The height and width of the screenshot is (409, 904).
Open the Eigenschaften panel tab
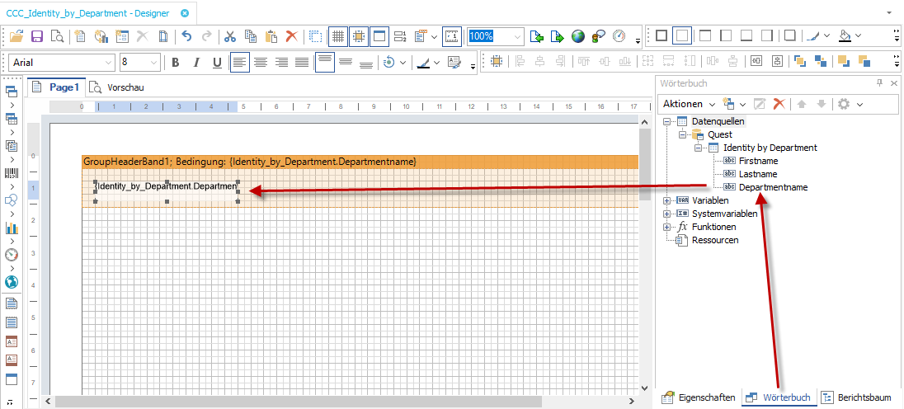pyautogui.click(x=699, y=397)
